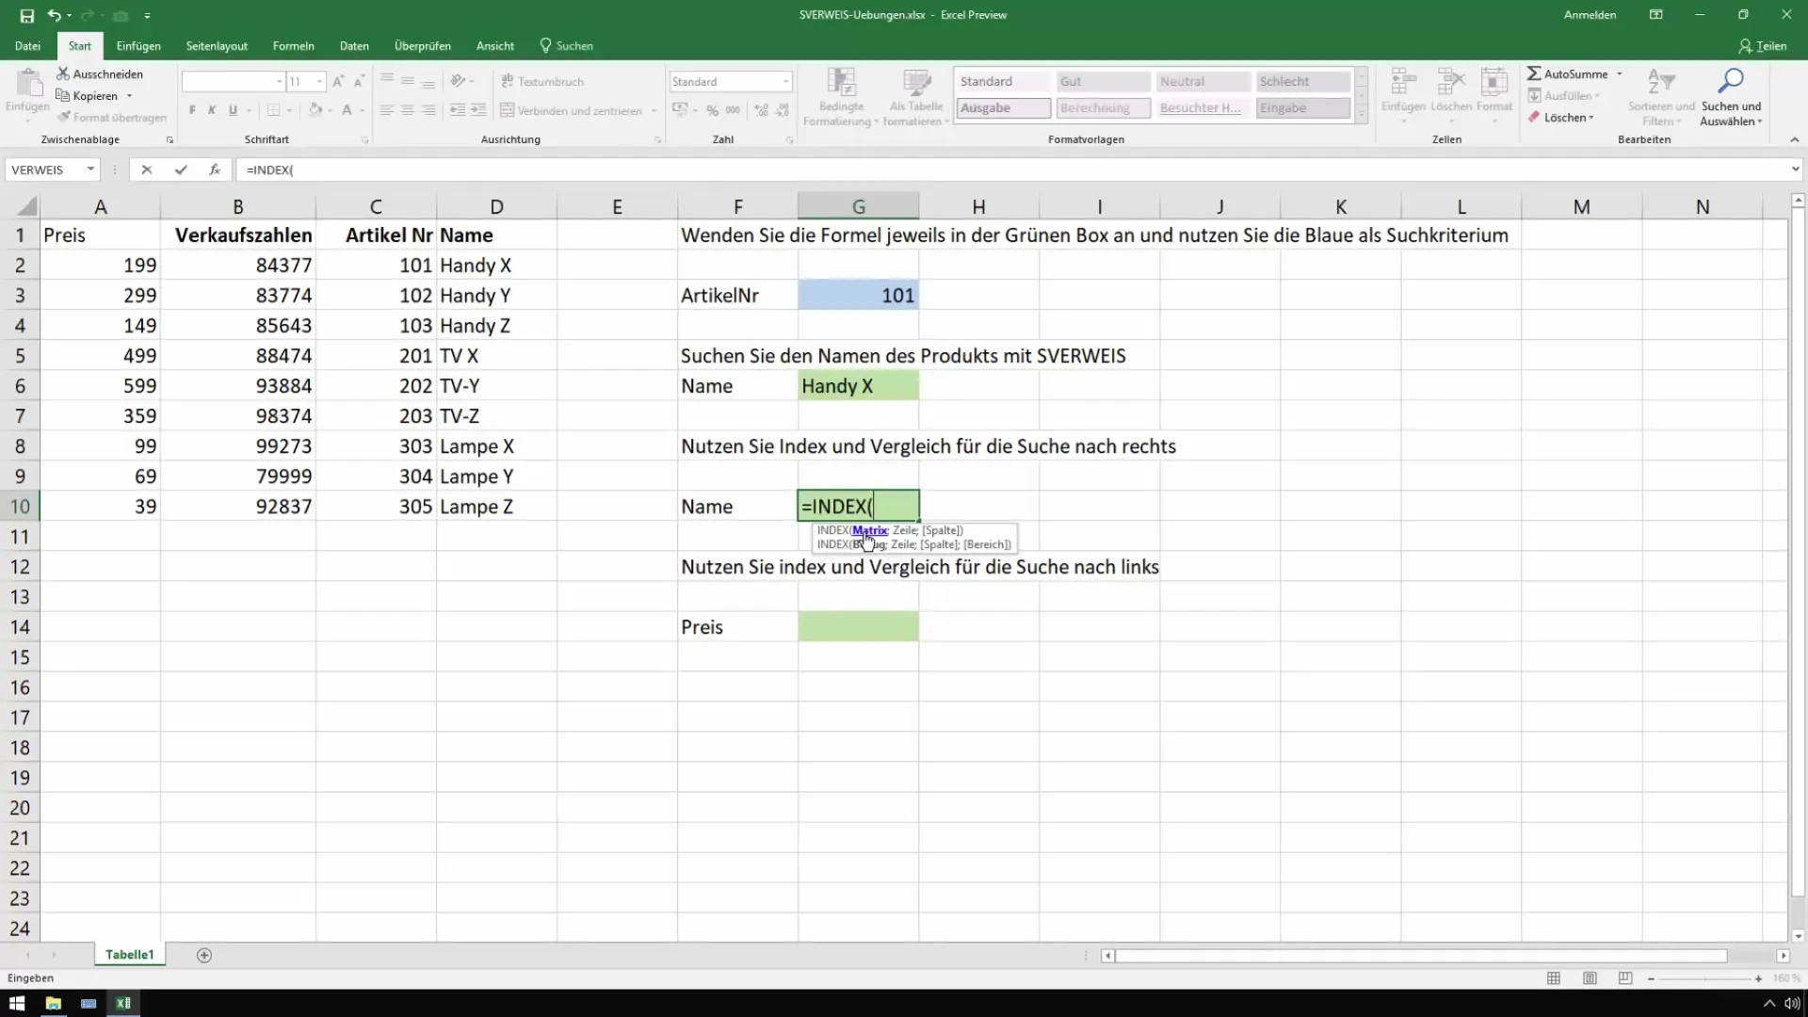
Task: Open the AutoSumme dropdown arrow
Action: [x=1620, y=73]
